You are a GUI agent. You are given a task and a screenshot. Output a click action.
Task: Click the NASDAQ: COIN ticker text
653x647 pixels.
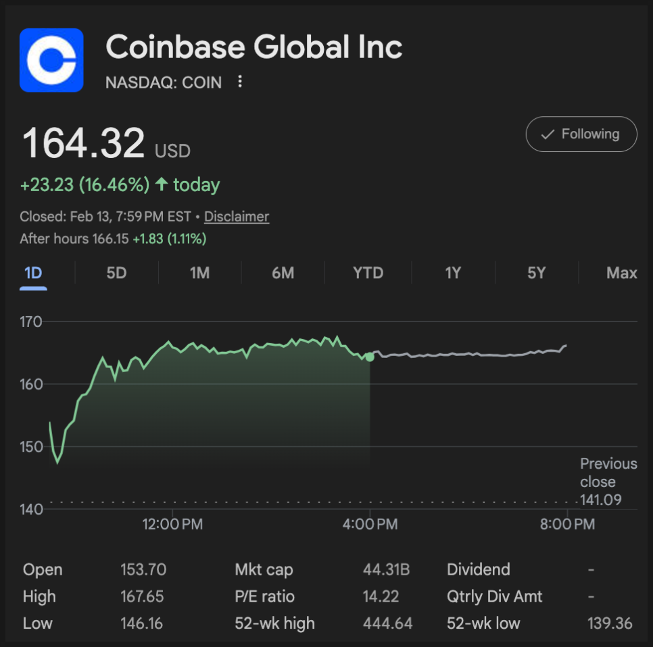pyautogui.click(x=164, y=82)
